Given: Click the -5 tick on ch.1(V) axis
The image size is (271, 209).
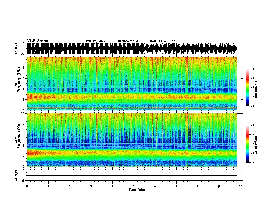Looking at the screenshot, I should pyautogui.click(x=23, y=54).
